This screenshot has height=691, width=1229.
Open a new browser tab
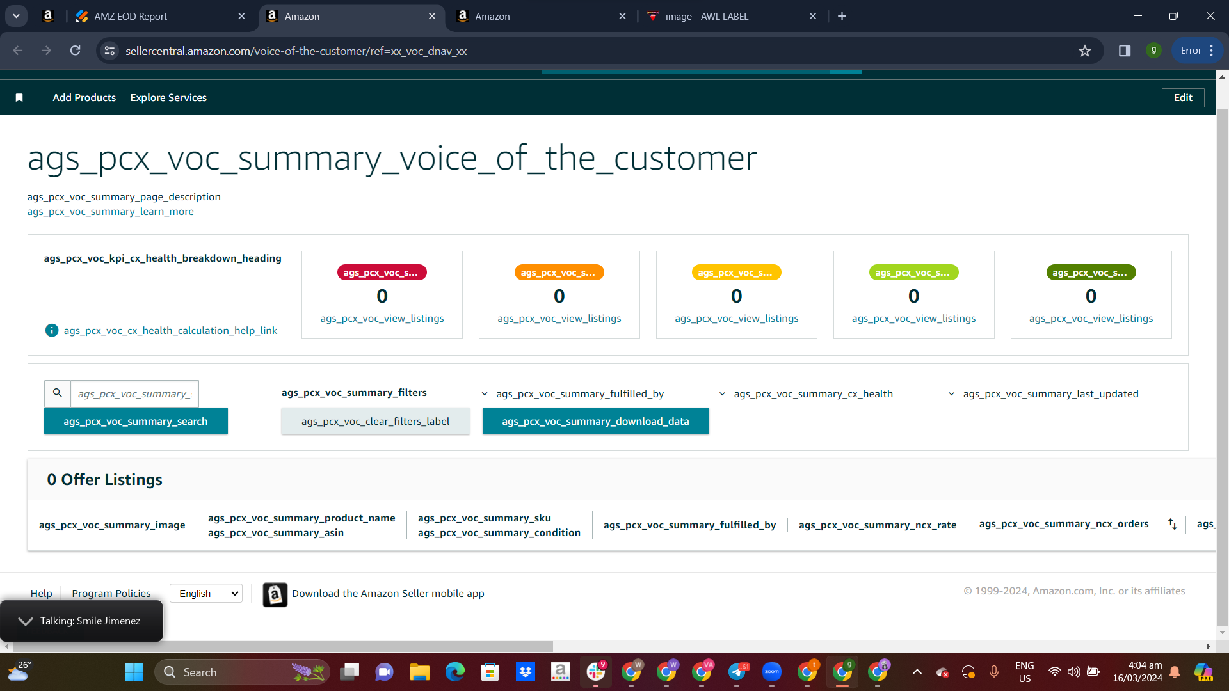(842, 16)
